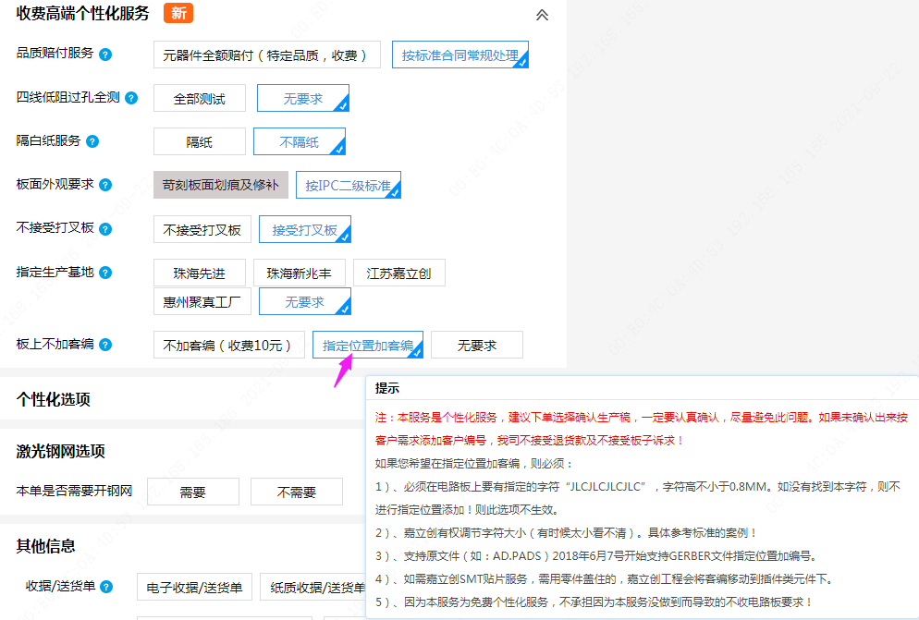
Task: Click 需要 for laser stencil
Action: (192, 492)
